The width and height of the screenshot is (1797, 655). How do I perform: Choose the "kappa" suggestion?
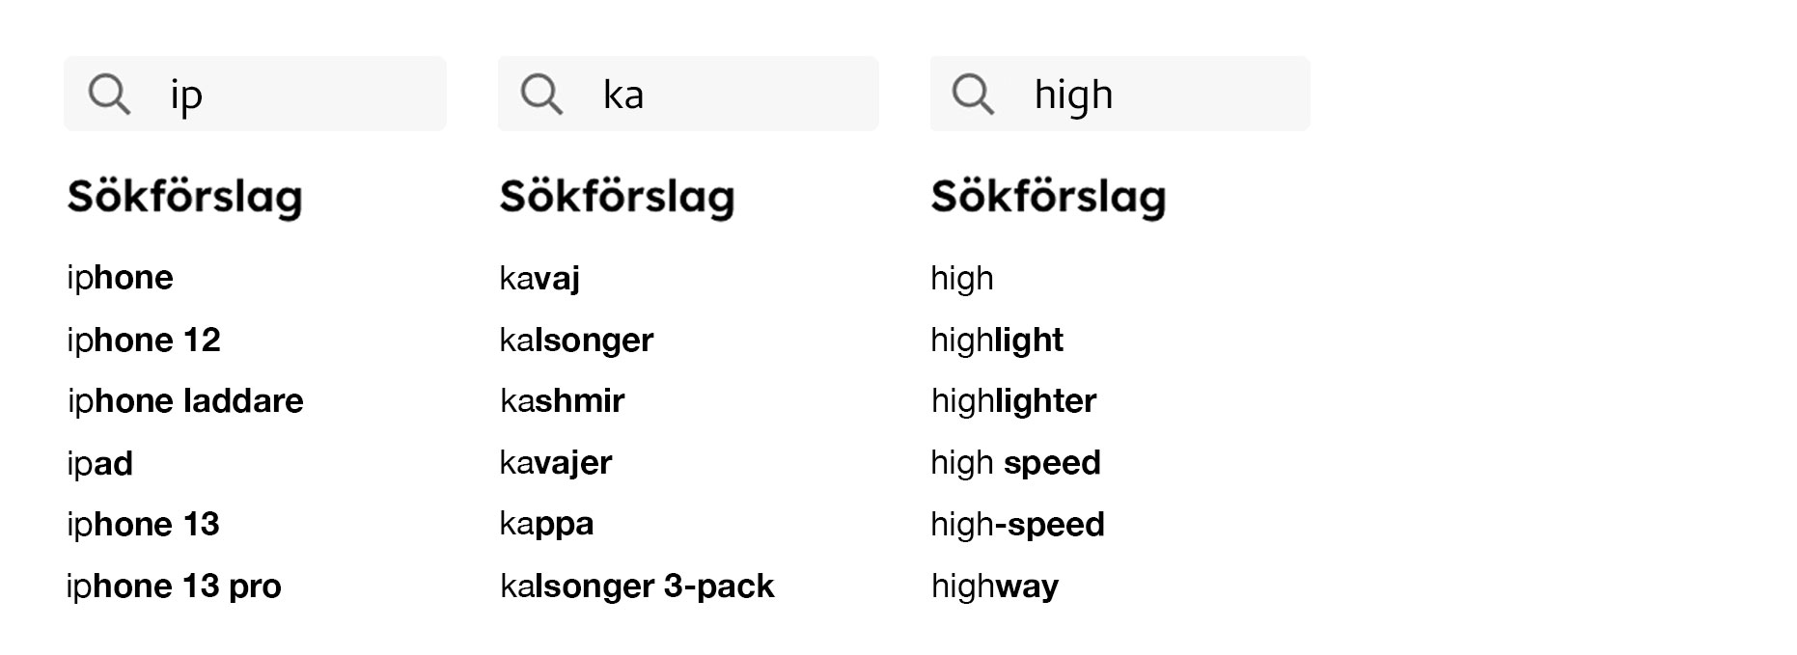coord(546,525)
